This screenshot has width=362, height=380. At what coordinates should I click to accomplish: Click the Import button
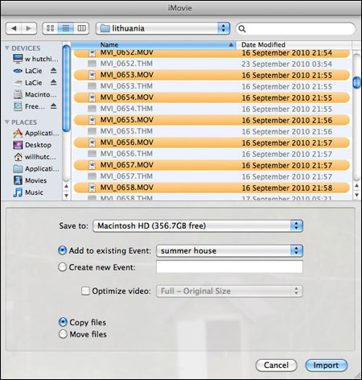[327, 366]
